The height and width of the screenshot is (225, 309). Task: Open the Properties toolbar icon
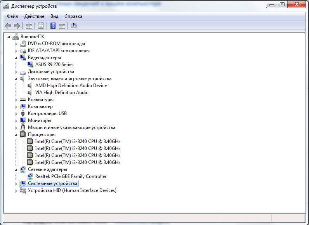41,26
